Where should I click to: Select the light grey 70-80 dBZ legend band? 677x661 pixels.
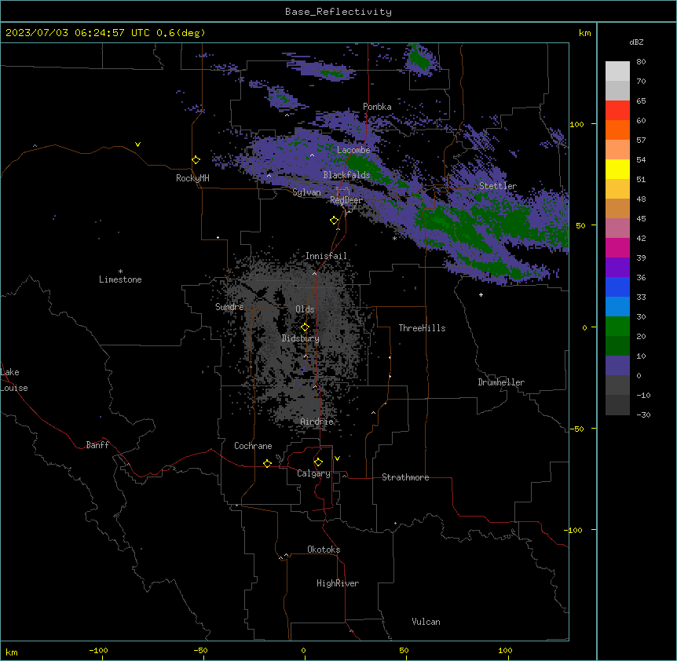[x=617, y=71]
